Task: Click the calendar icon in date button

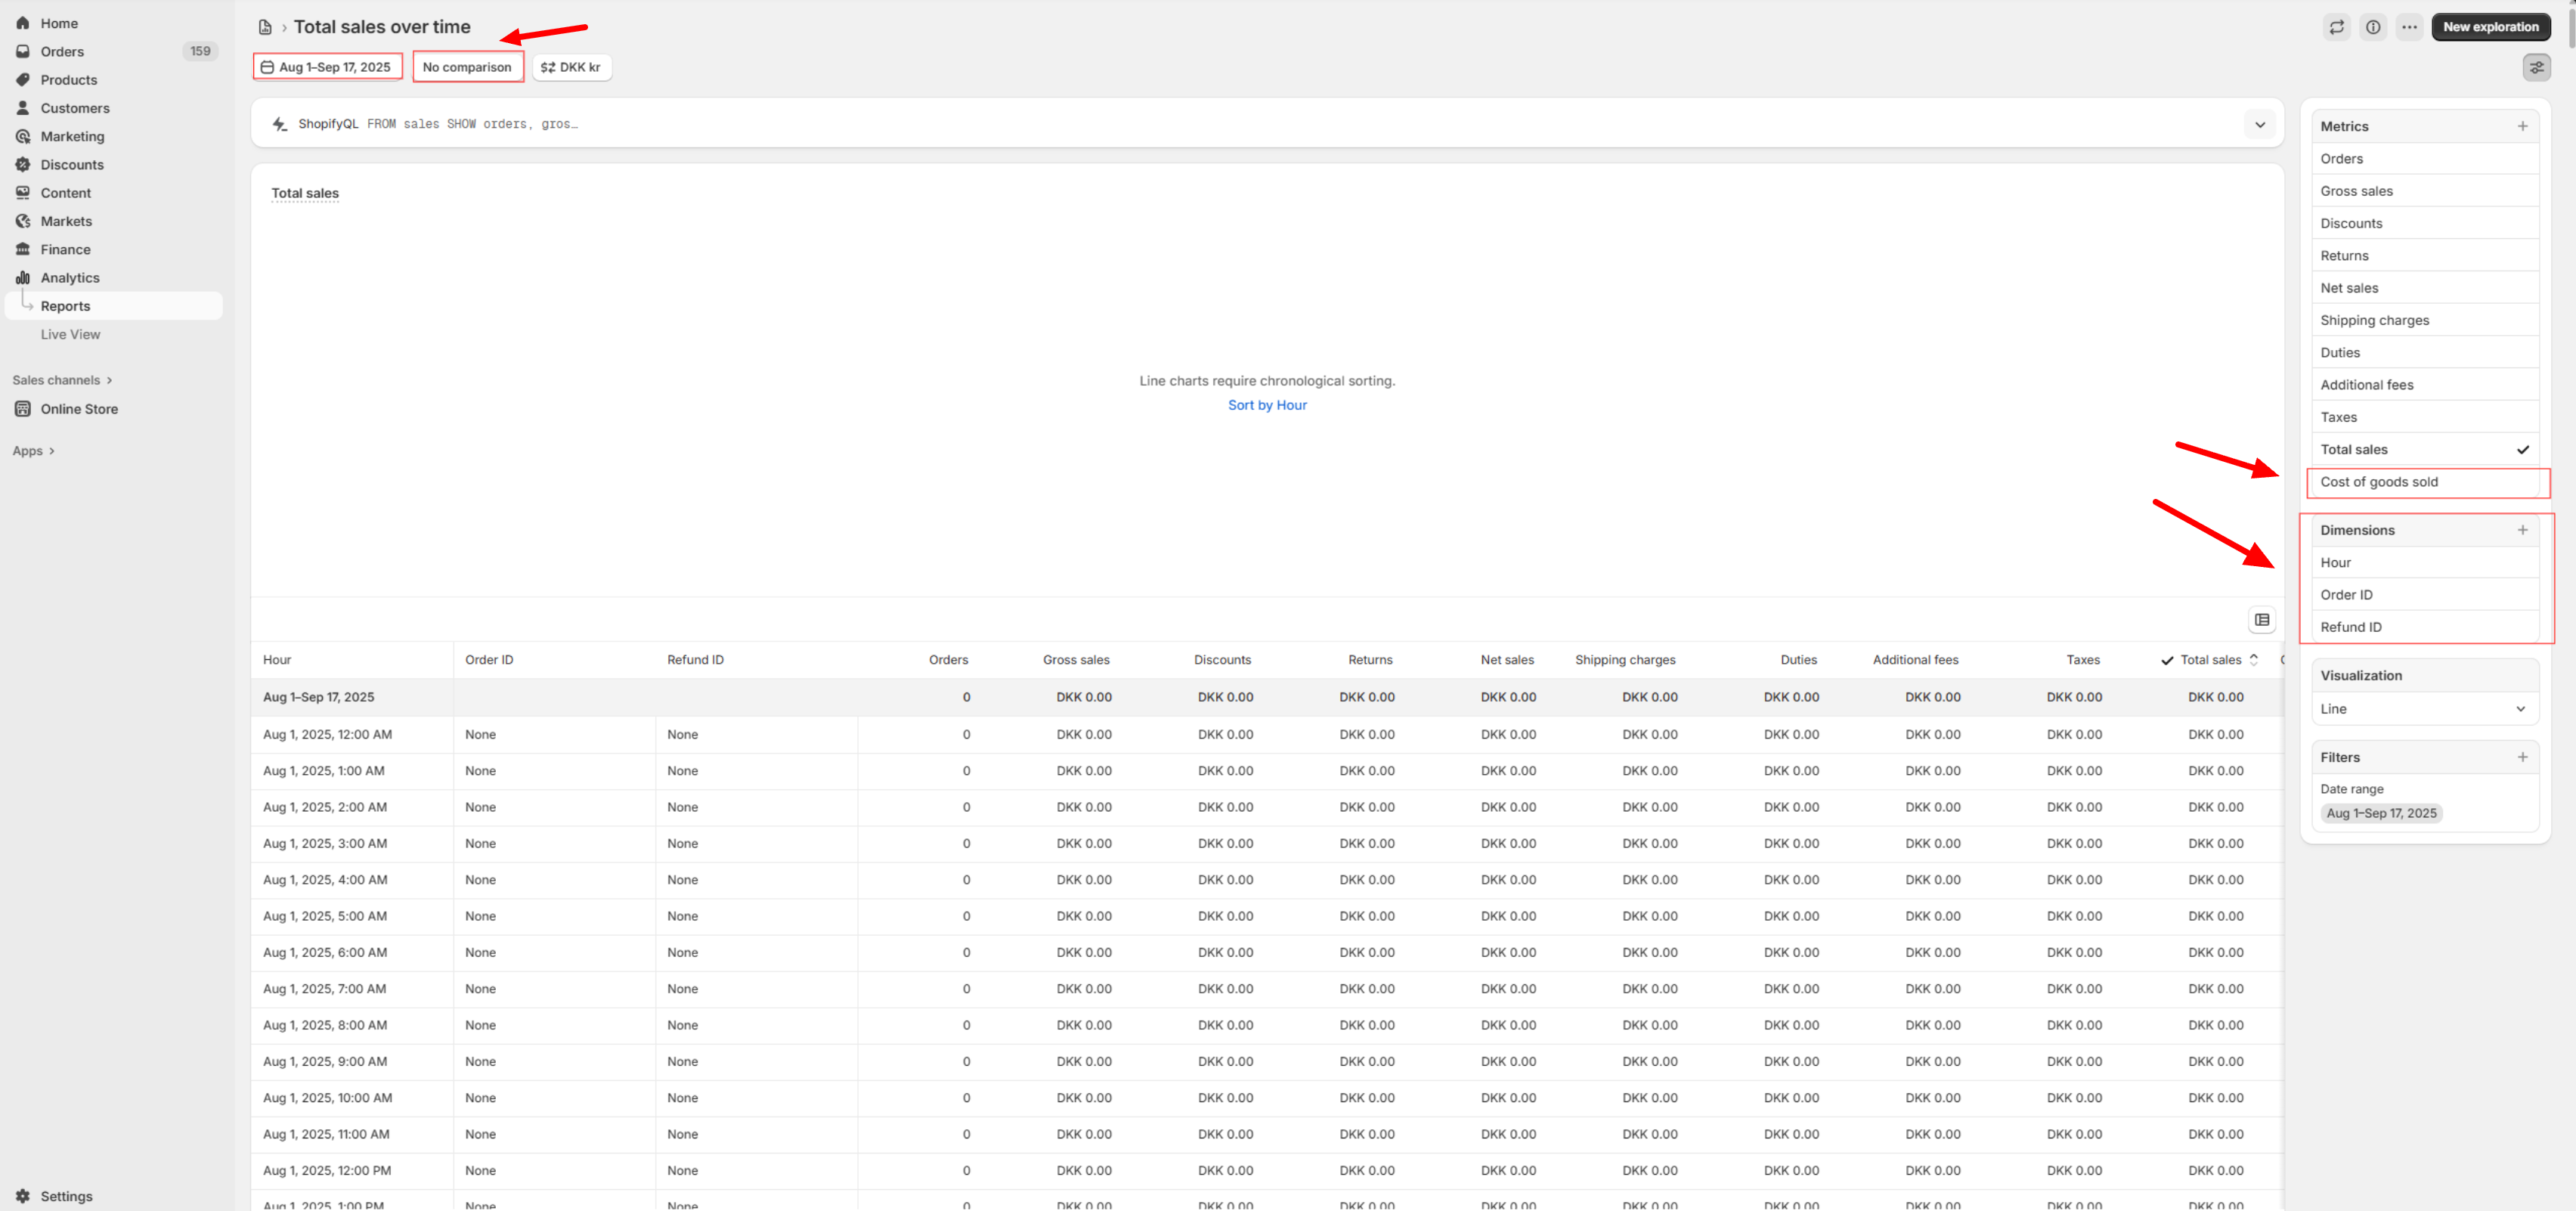Action: pos(267,67)
